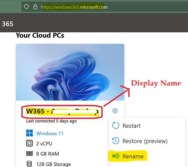Image resolution: width=188 pixels, height=167 pixels.
Task: Click the '365' header title
Action: click(x=8, y=24)
